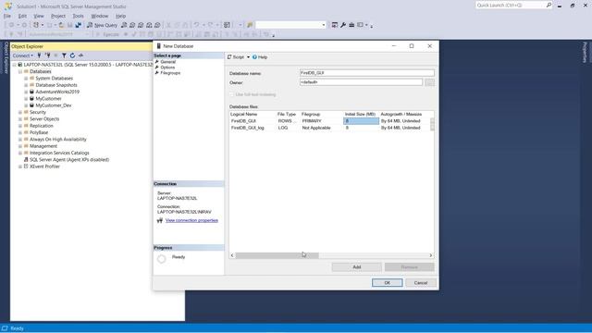Open the Connect dropdown in Object Explorer
Screen dimensions: 592x333
coord(22,55)
